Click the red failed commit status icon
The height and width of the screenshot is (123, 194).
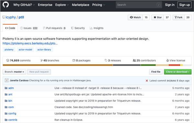click(x=147, y=81)
